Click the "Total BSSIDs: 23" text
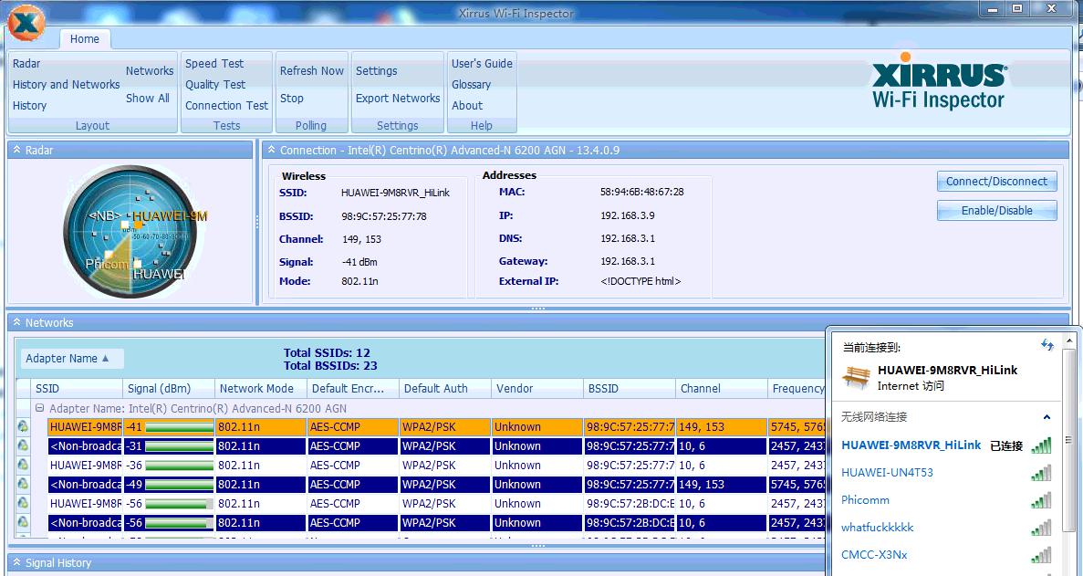 pos(330,366)
